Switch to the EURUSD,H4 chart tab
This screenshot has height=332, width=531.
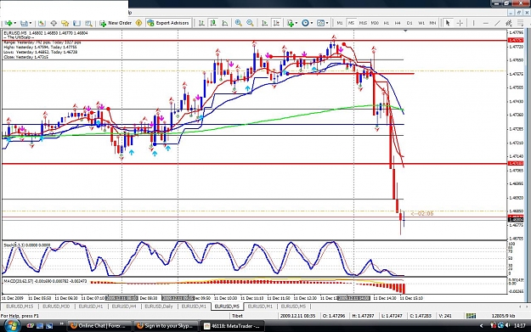123,307
